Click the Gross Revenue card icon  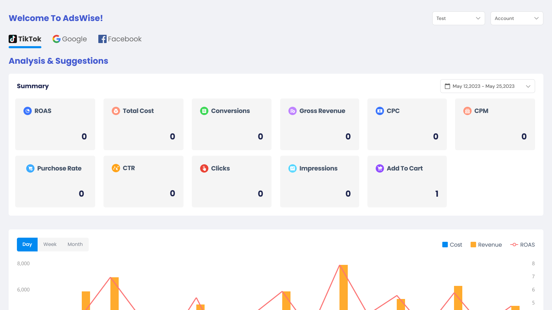(x=293, y=111)
